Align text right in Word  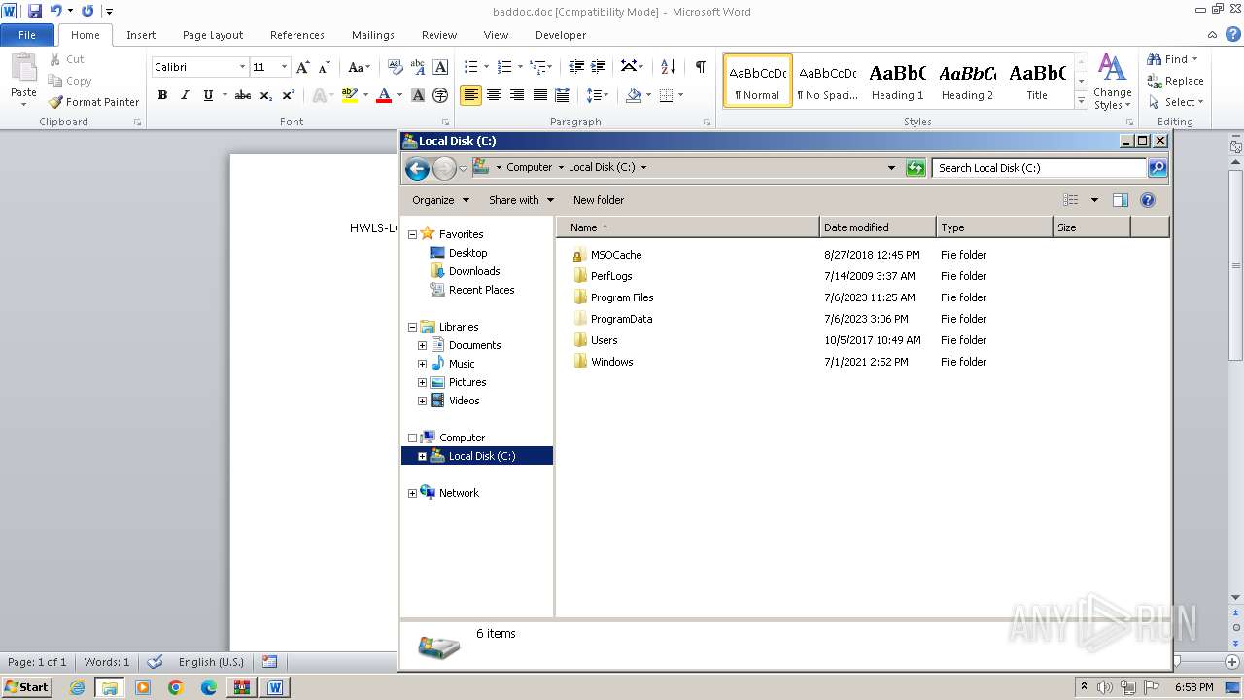517,95
